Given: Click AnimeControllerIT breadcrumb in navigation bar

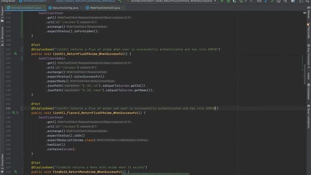Looking at the screenshot, I should coord(33,1).
